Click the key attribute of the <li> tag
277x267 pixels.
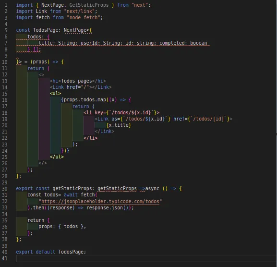pyautogui.click(x=126, y=112)
